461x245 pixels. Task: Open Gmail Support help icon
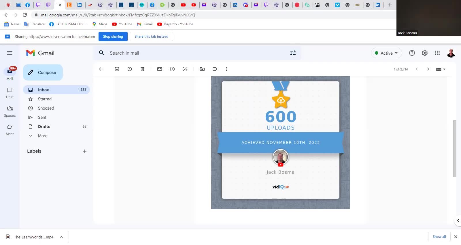coord(412,53)
